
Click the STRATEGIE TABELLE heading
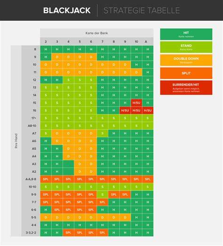142,10
